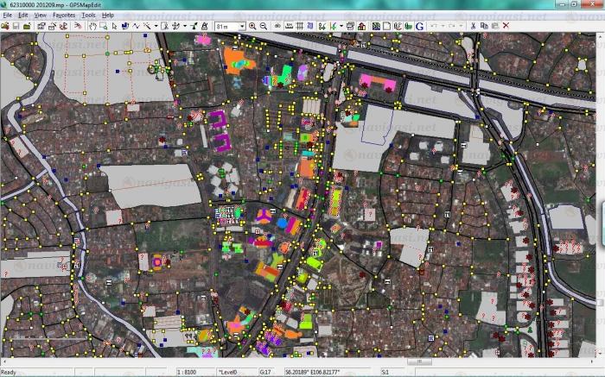Open the Tools menu

[88, 16]
